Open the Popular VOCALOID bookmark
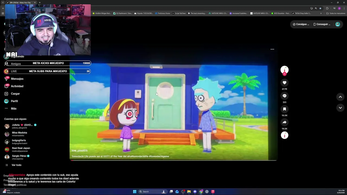 (x=143, y=13)
